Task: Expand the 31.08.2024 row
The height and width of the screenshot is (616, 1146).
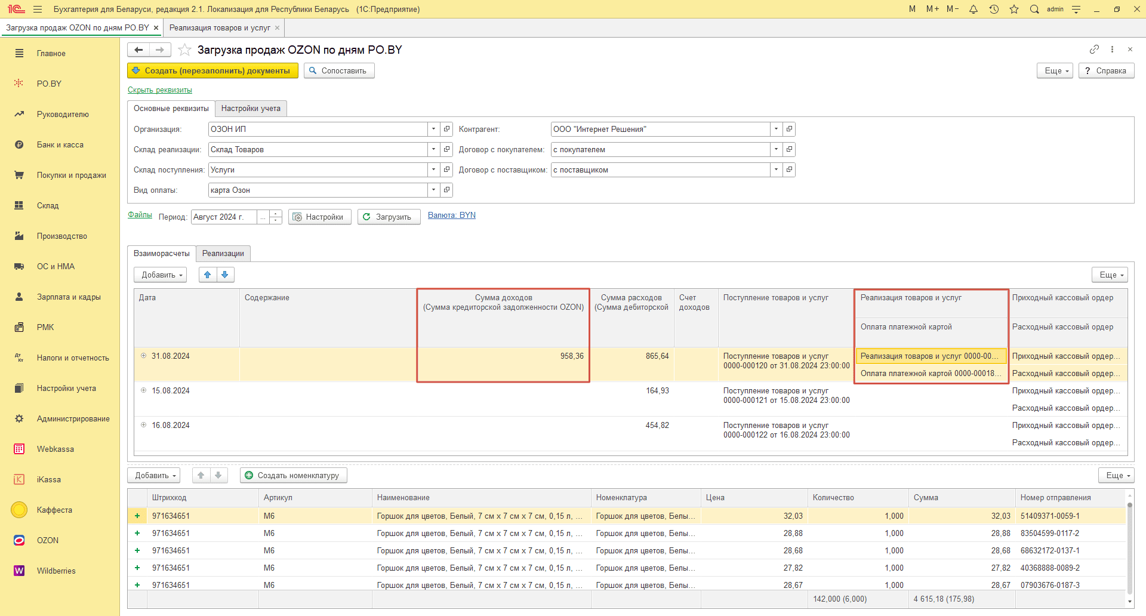Action: pyautogui.click(x=143, y=356)
